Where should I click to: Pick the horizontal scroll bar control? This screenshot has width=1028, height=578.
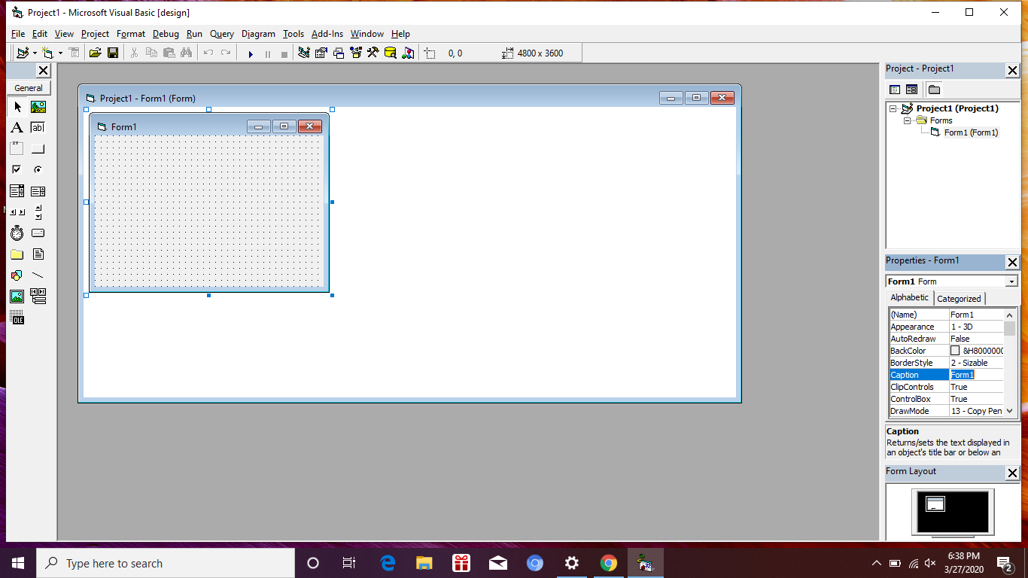coord(17,212)
